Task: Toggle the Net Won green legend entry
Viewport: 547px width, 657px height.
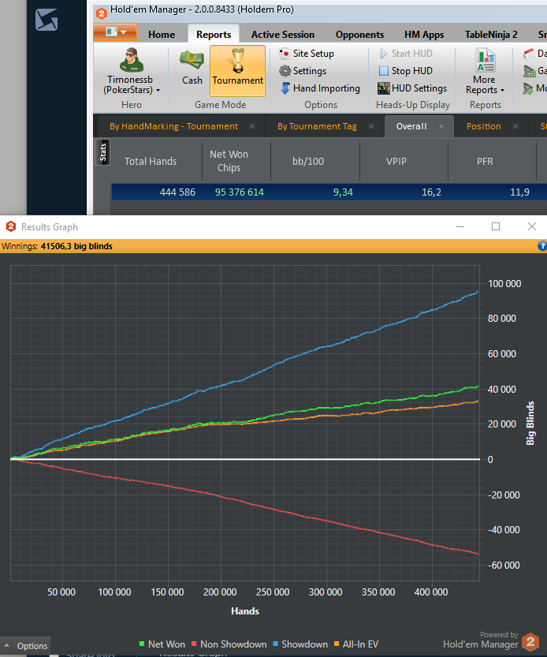Action: click(162, 644)
